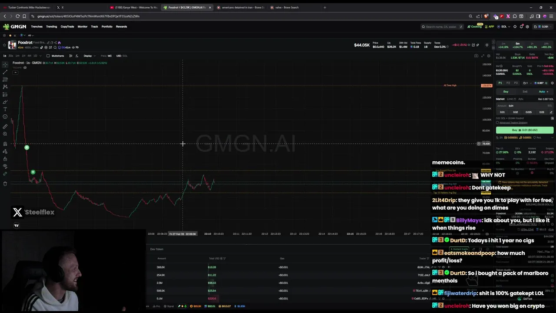
Task: Expand the timeframe list after 1D
Action: point(40,56)
